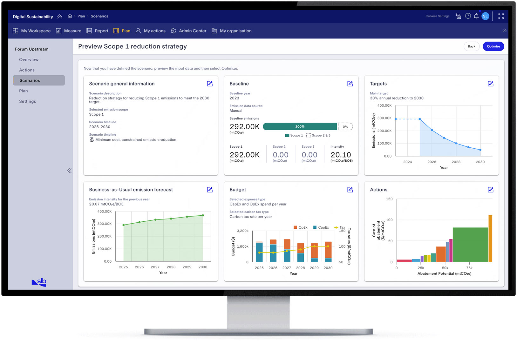
Task: Click the My organisation building icon
Action: pos(214,31)
